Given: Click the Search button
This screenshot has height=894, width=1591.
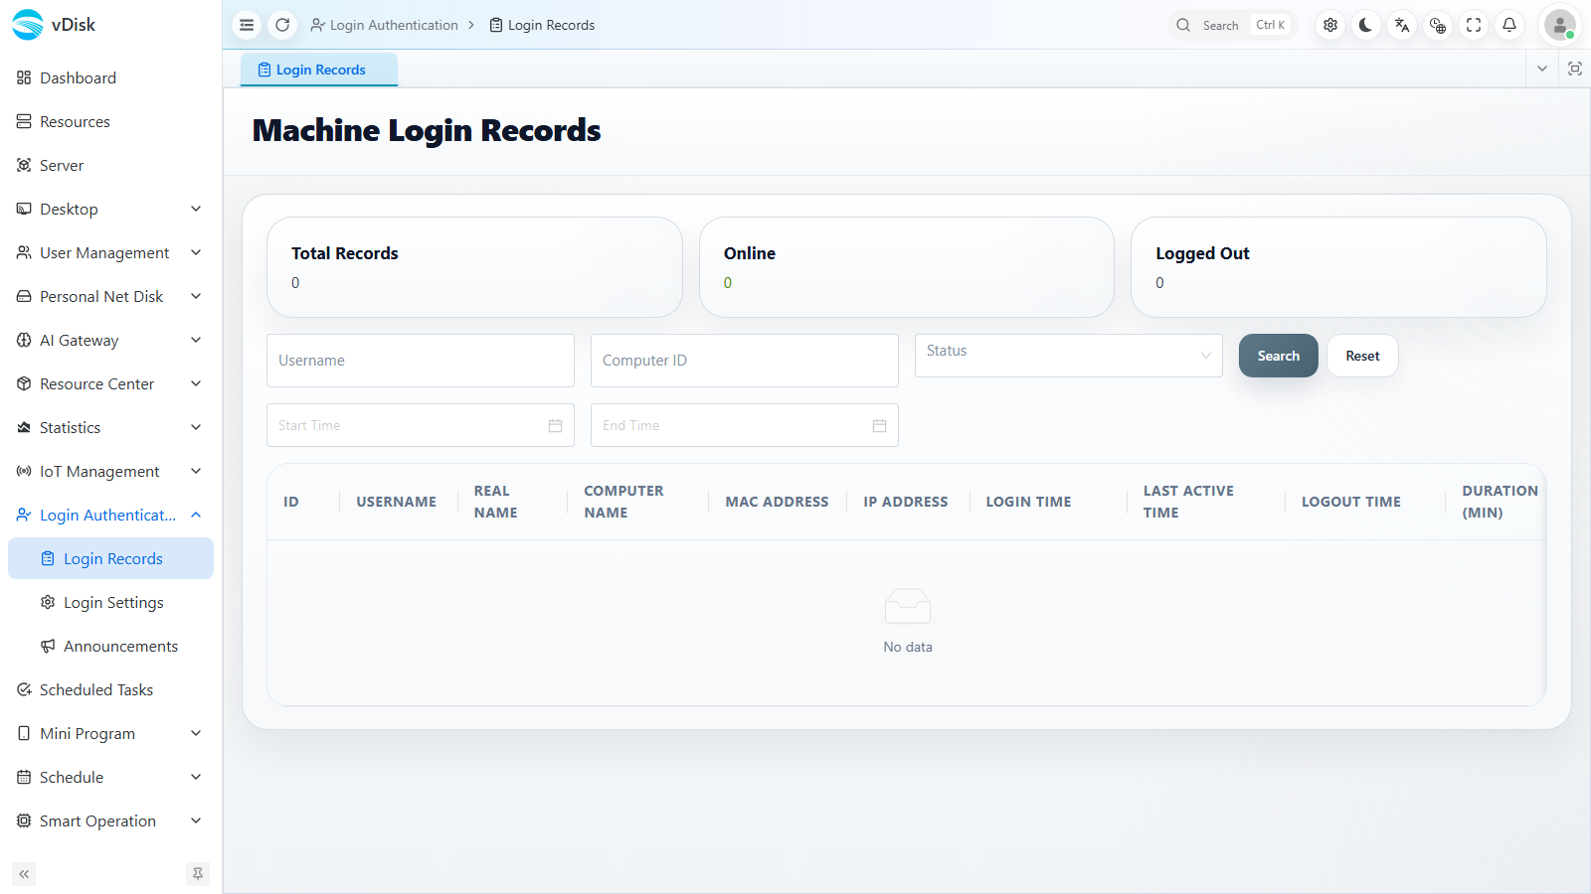Looking at the screenshot, I should [x=1279, y=356].
